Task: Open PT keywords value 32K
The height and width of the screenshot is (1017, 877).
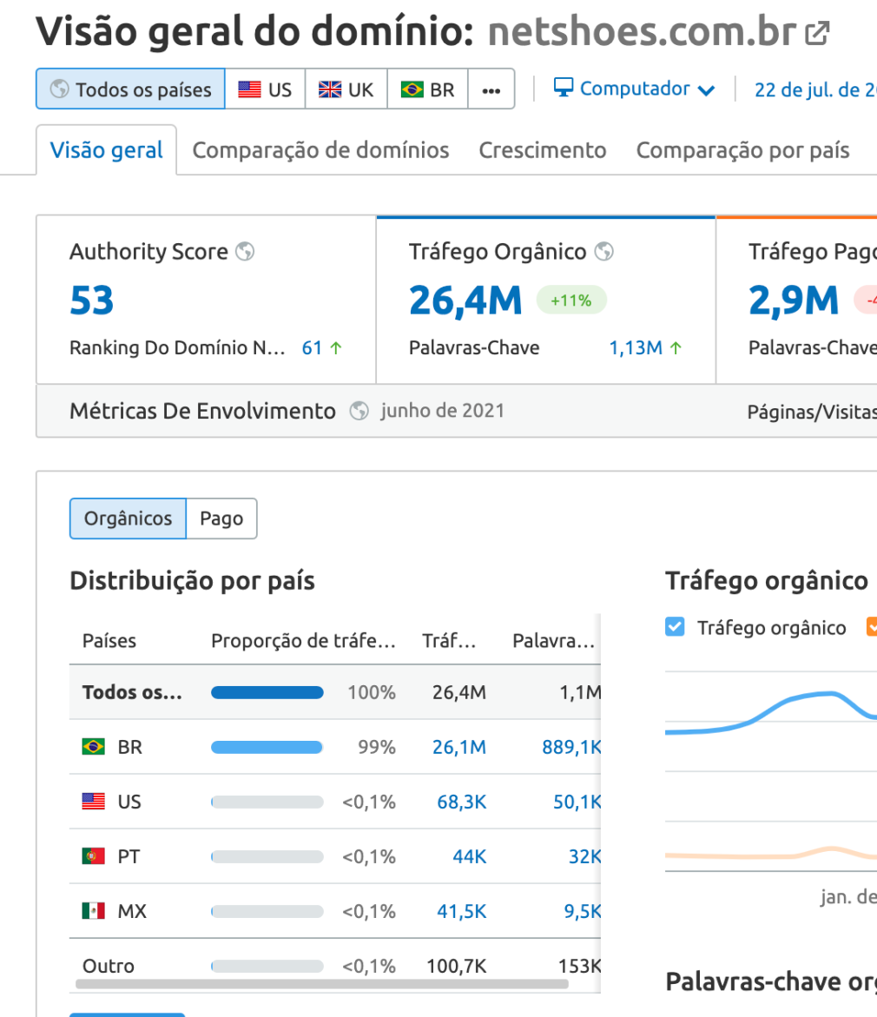Action: [584, 857]
